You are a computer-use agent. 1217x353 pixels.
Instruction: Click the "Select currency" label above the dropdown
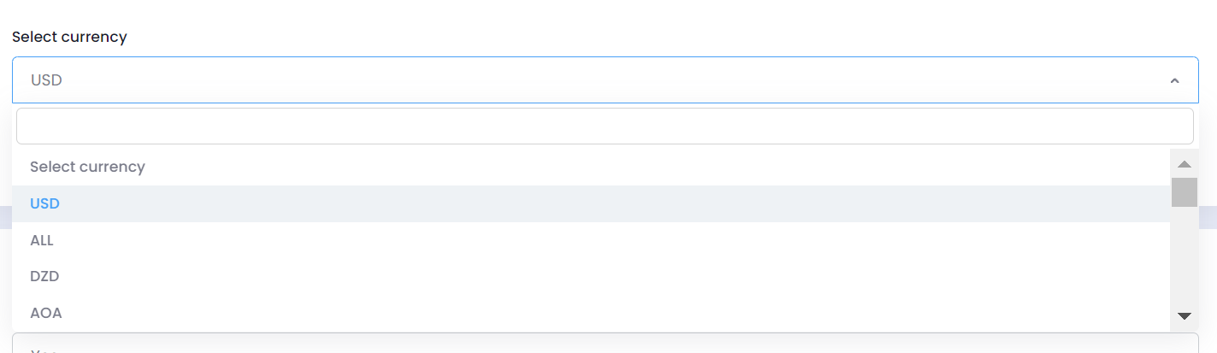[x=69, y=37]
